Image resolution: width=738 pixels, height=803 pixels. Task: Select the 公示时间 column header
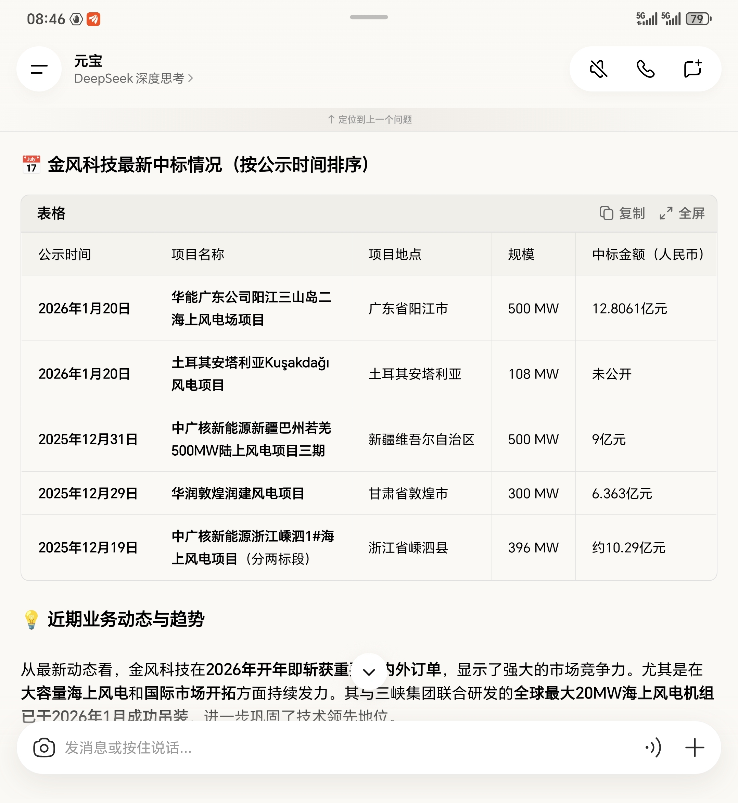[65, 254]
